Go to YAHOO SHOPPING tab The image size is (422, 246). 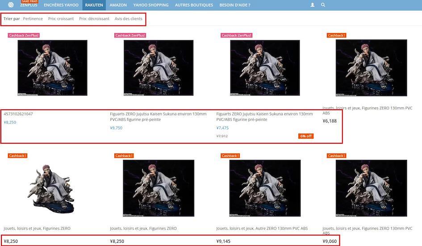[151, 5]
